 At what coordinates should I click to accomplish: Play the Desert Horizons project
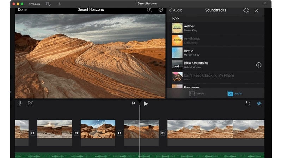click(x=146, y=104)
